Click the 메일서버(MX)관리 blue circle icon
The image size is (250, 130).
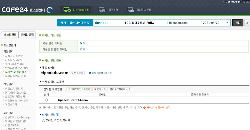(90, 73)
